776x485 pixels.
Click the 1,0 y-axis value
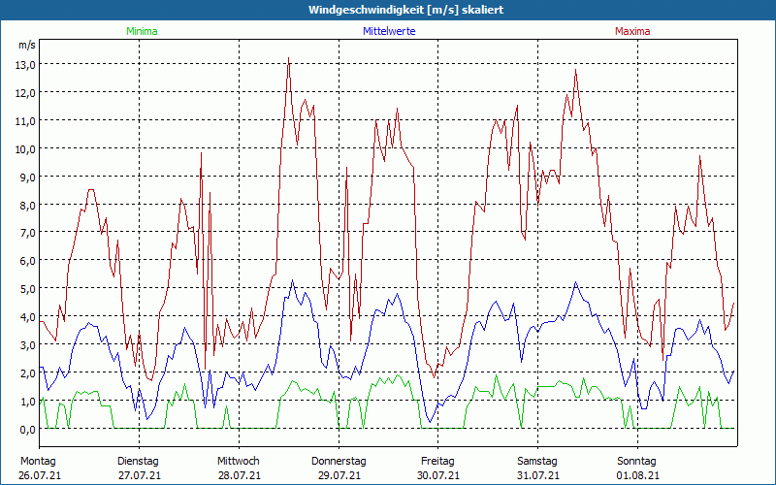pos(27,402)
